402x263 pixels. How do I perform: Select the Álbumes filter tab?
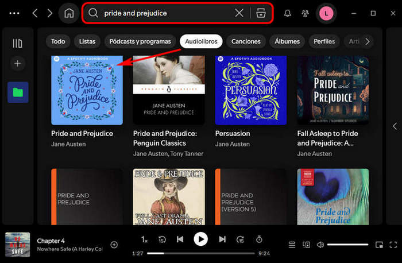[x=287, y=41]
